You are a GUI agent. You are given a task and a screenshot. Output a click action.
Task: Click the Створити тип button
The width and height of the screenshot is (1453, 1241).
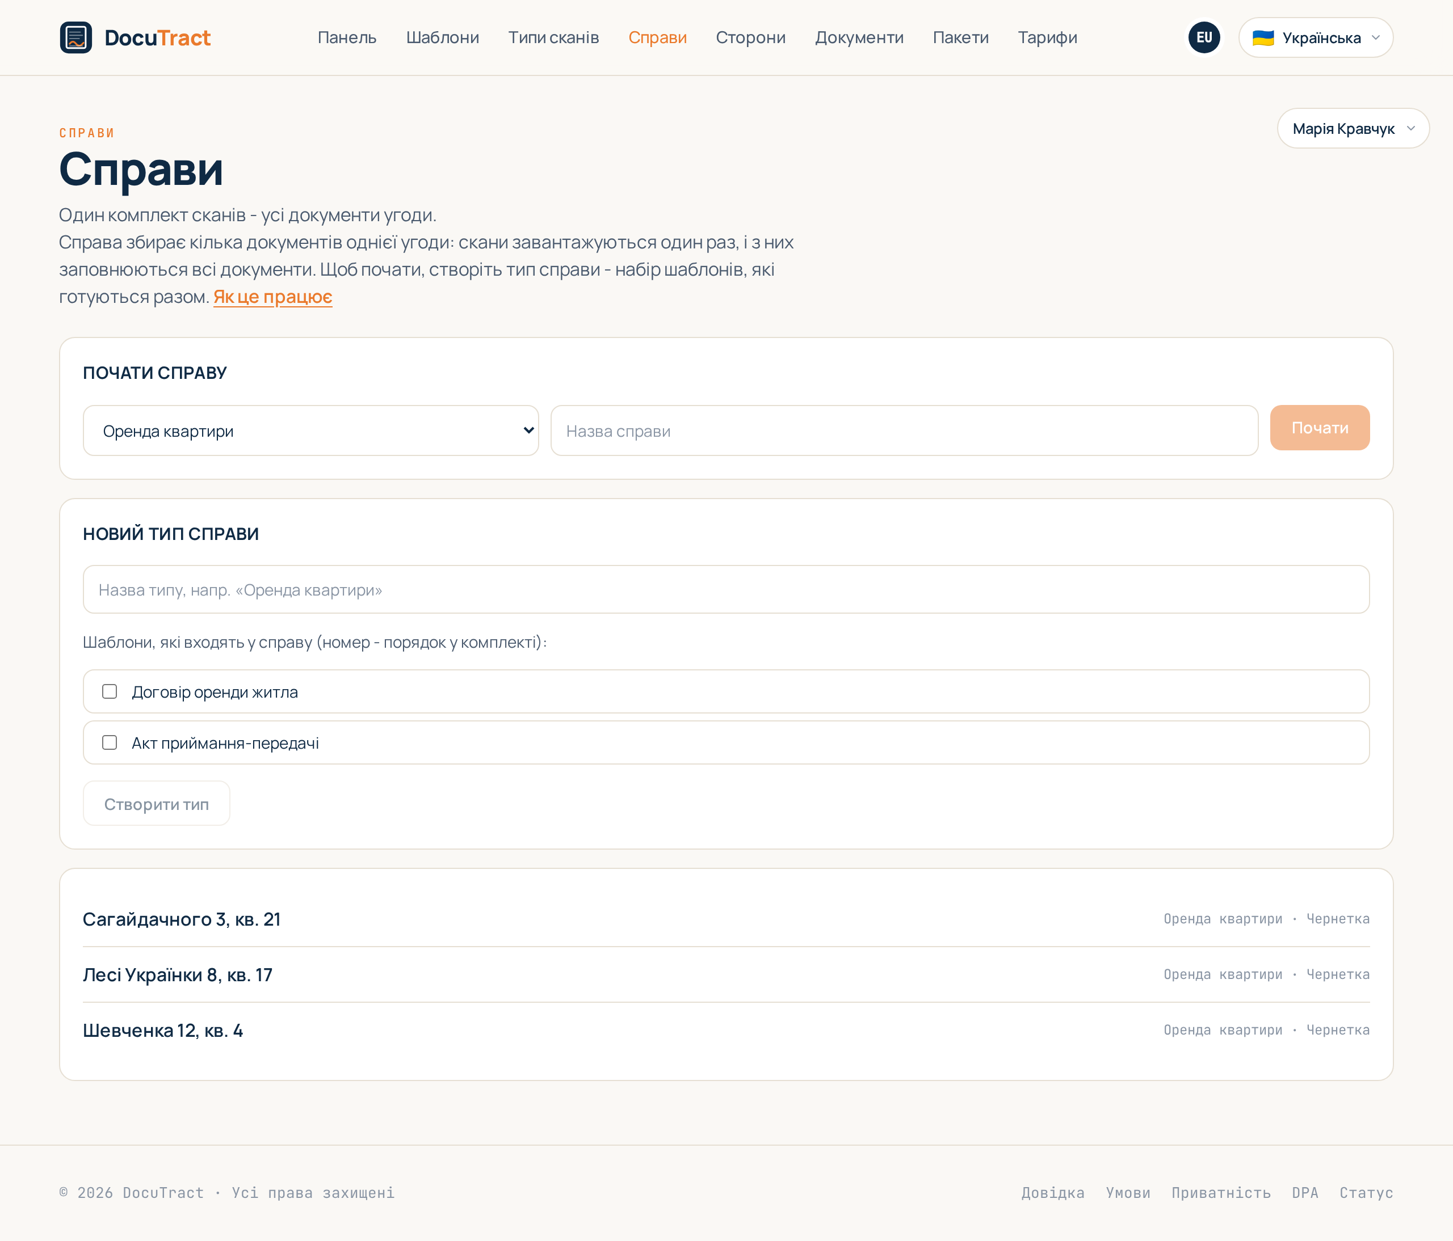157,804
